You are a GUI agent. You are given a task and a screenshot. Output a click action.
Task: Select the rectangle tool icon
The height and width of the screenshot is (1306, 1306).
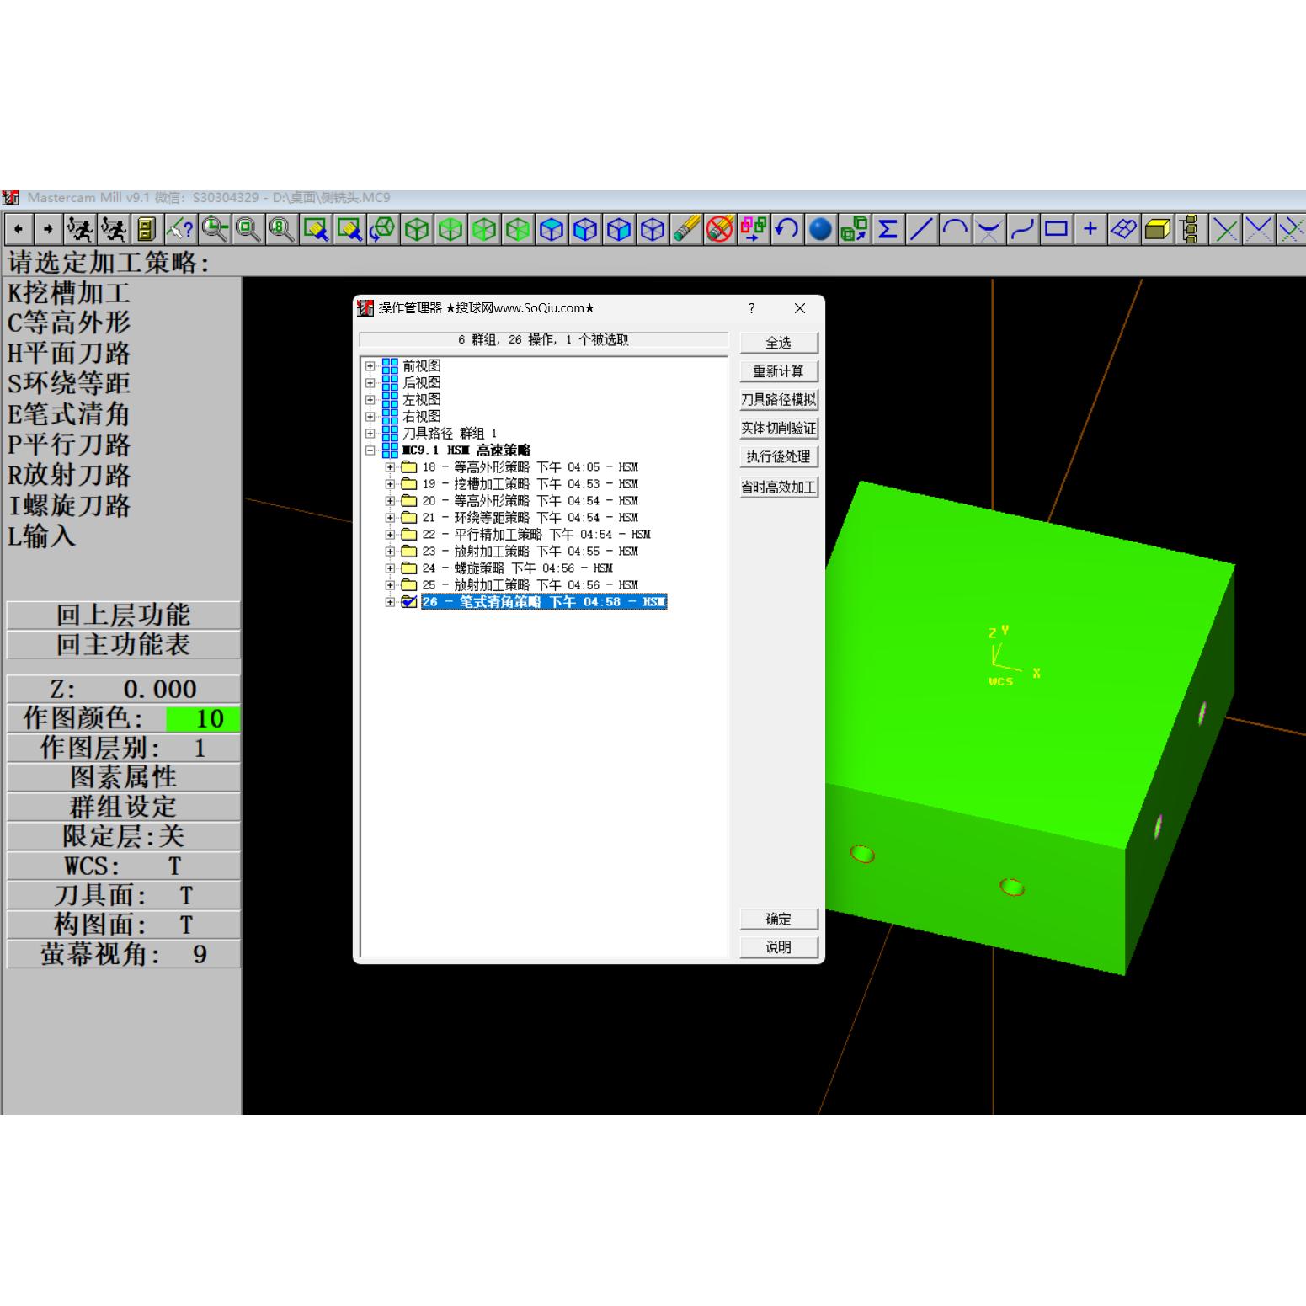pyautogui.click(x=1057, y=229)
